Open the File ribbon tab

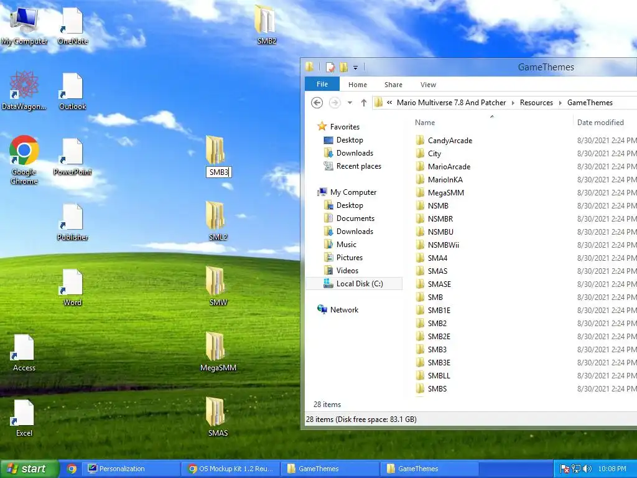[x=322, y=84]
